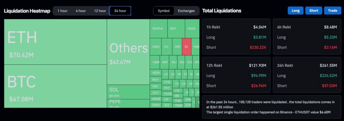The image size is (344, 121).
Task: Click the FLOKI heatmap tile
Action: click(167, 94)
